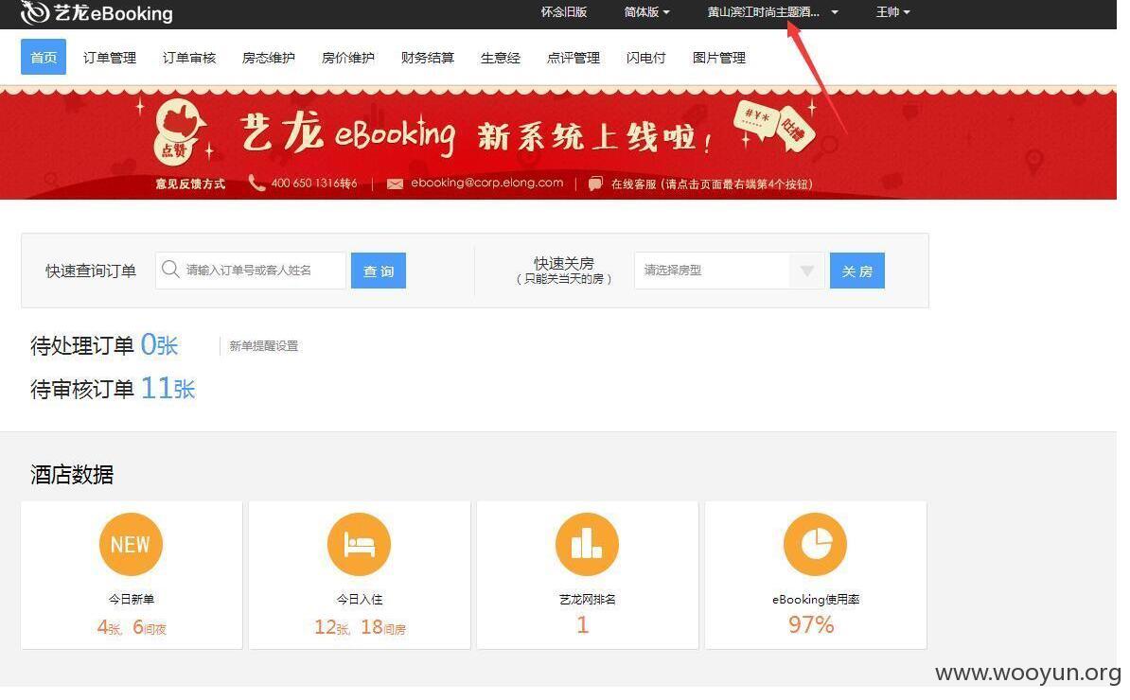The width and height of the screenshot is (1130, 700).
Task: Expand the hotel name dropdown 黄山滨江时尚主题酒...
Action: 772,12
